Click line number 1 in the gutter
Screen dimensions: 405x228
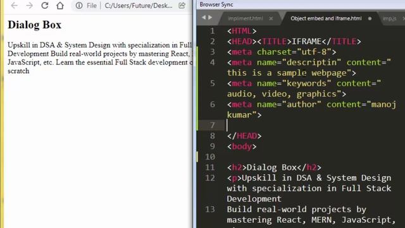213,31
